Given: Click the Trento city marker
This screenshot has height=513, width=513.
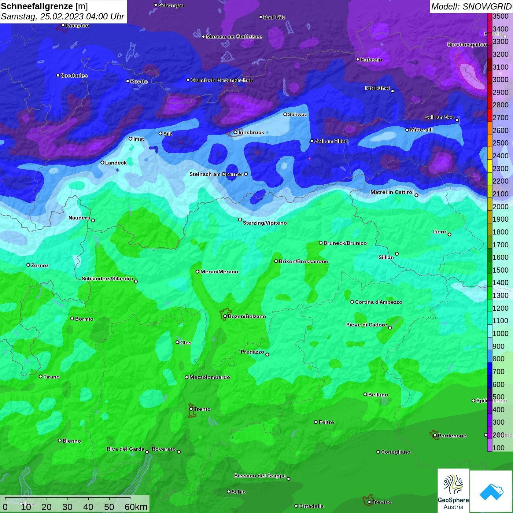Looking at the screenshot, I should pos(191,409).
